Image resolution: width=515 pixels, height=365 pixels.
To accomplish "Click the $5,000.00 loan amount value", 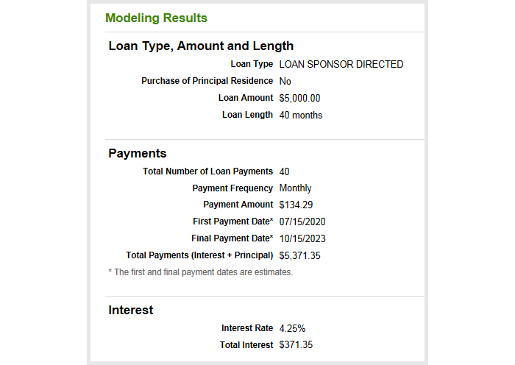I will (299, 98).
